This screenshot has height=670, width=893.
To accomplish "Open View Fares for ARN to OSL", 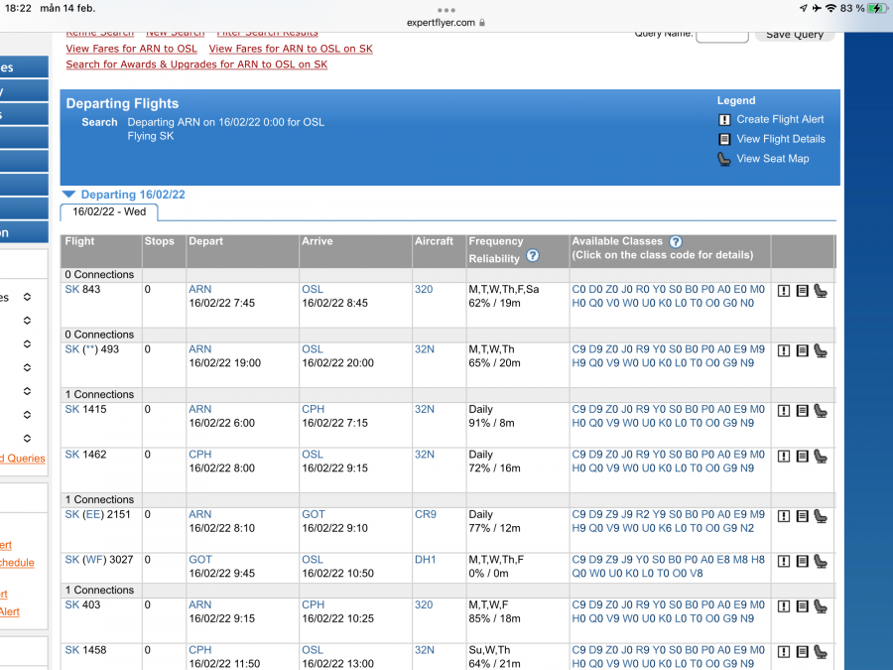I will point(131,49).
